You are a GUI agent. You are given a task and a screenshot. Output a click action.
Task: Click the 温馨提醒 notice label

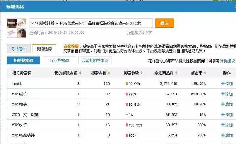tap(72, 46)
